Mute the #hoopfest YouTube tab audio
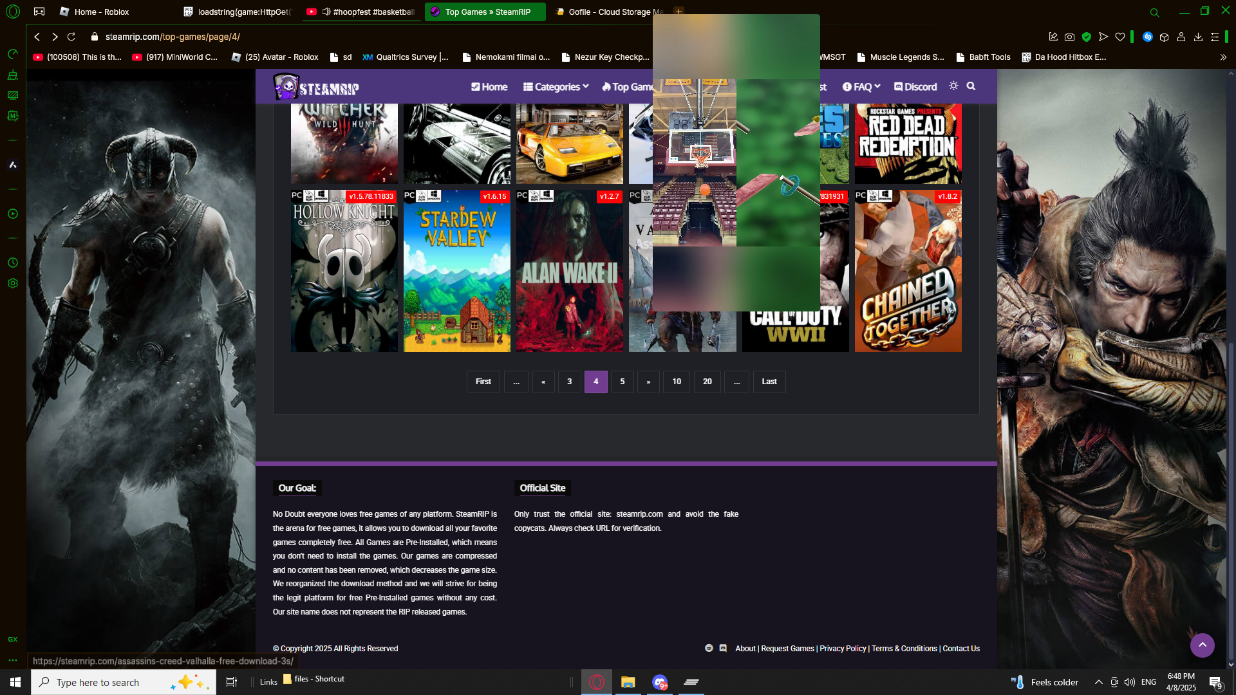The image size is (1236, 695). [x=326, y=12]
